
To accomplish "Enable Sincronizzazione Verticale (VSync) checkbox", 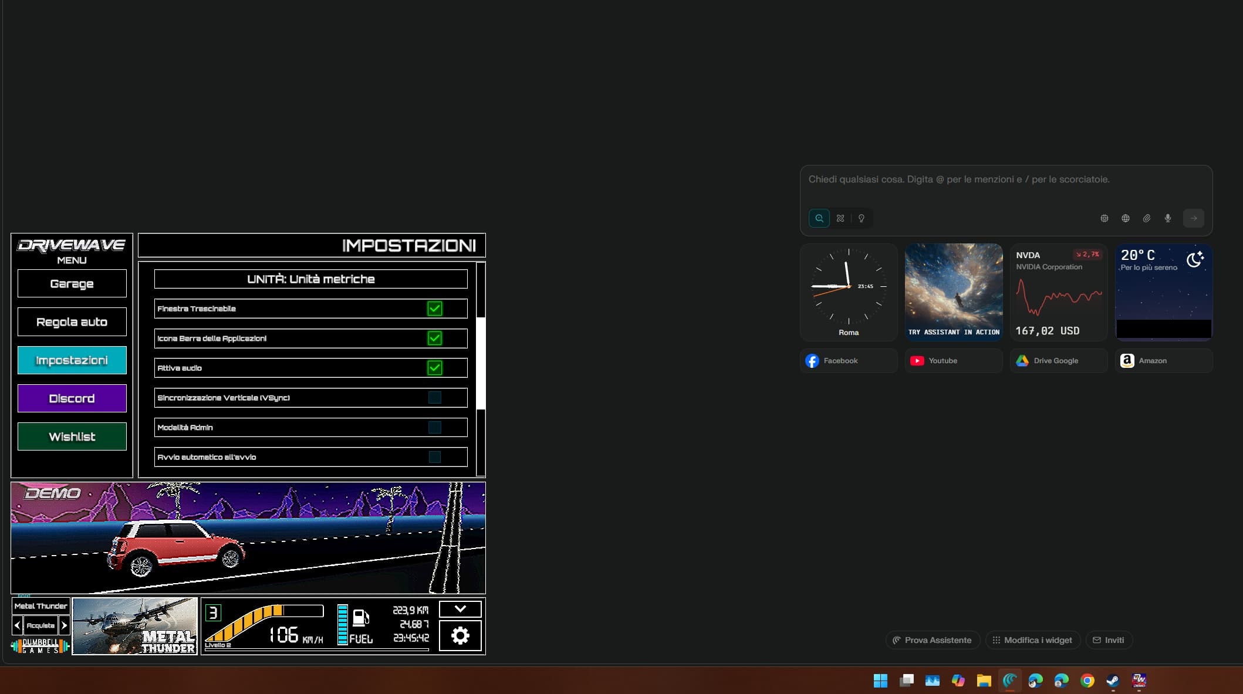I will point(435,398).
